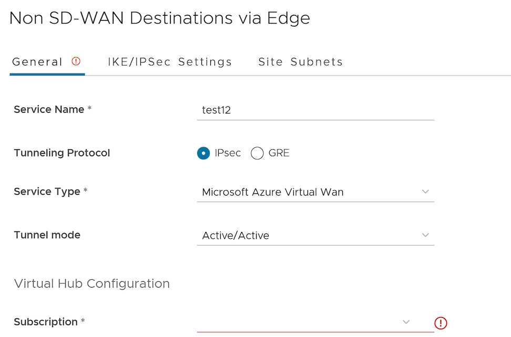Switch to the General tab
This screenshot has width=511, height=337.
click(37, 62)
